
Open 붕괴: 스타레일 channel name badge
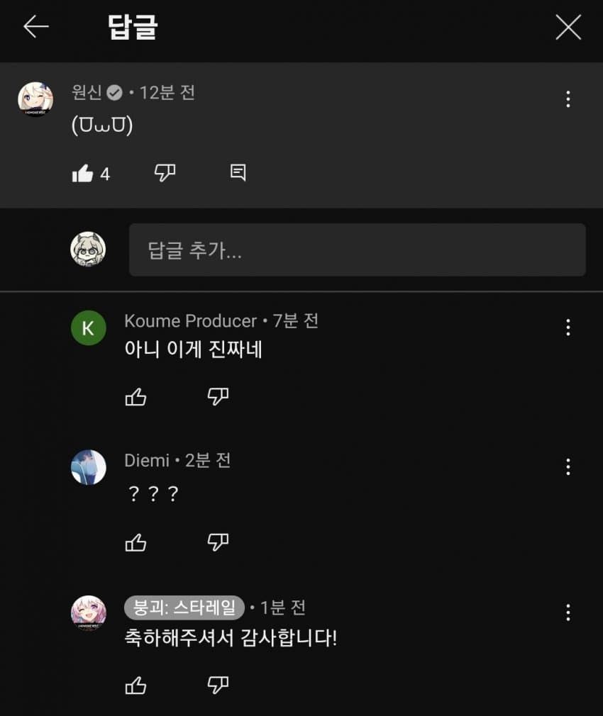[184, 608]
